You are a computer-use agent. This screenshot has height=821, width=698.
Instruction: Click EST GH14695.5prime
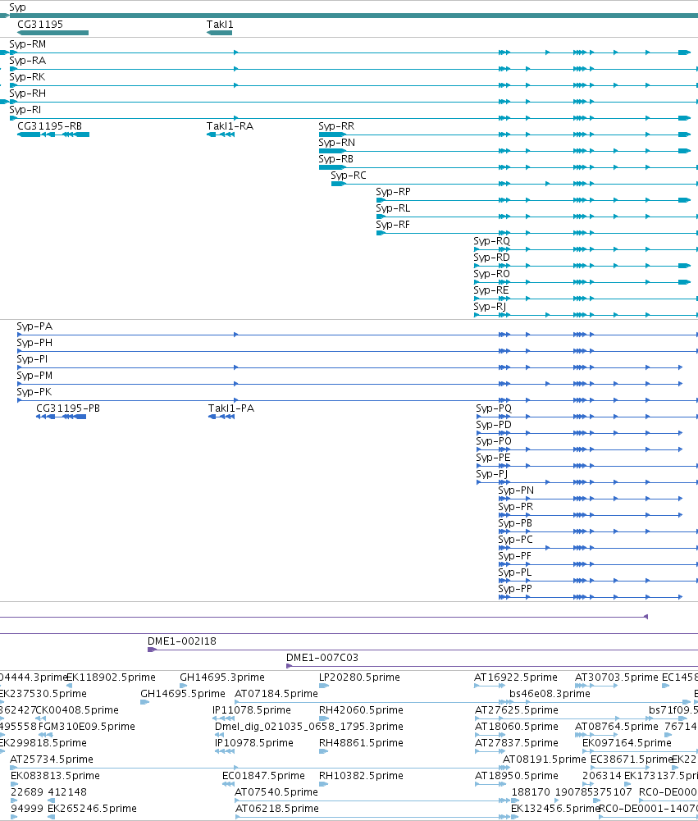pyautogui.click(x=183, y=694)
